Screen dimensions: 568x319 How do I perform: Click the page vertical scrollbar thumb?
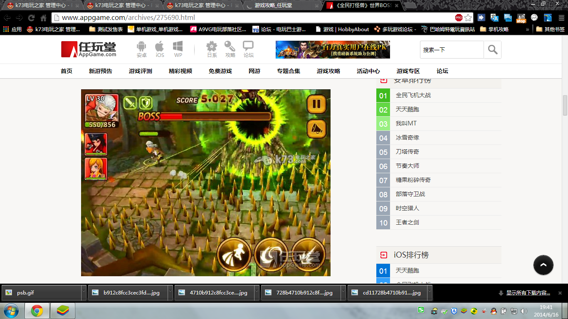pyautogui.click(x=565, y=106)
